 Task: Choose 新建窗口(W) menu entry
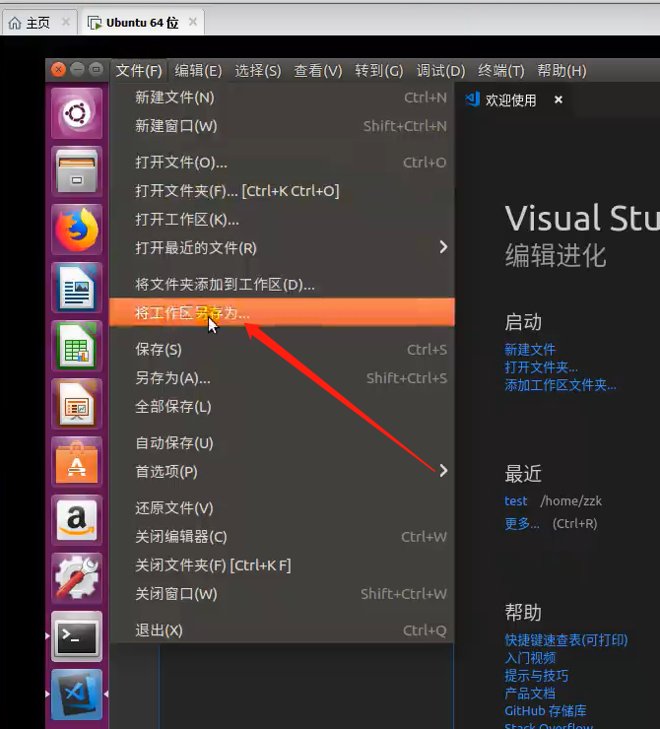[x=282, y=126]
